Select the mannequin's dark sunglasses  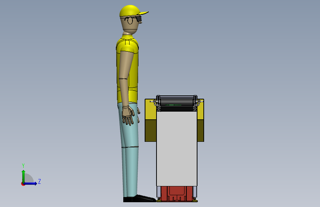139,19
